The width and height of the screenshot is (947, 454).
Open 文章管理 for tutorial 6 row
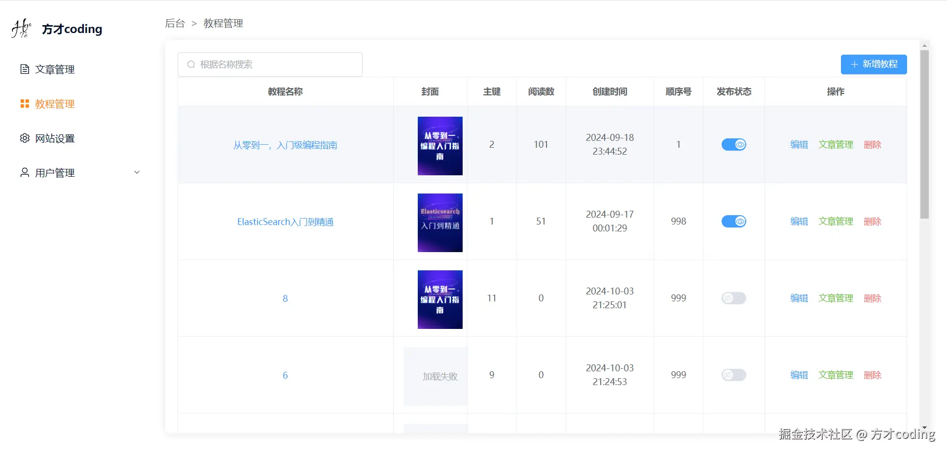point(836,375)
